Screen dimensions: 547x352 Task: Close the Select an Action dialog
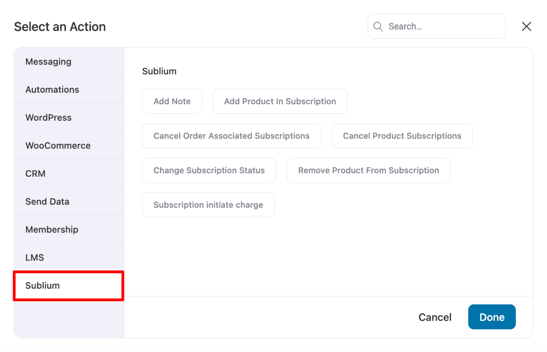(526, 26)
